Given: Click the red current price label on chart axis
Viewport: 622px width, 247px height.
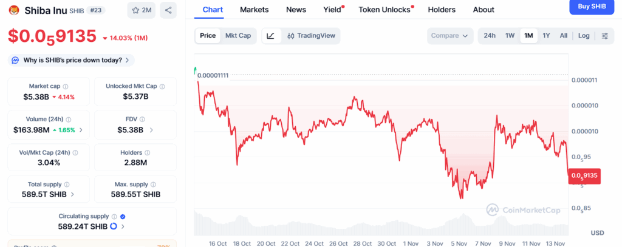Looking at the screenshot, I should coord(584,176).
